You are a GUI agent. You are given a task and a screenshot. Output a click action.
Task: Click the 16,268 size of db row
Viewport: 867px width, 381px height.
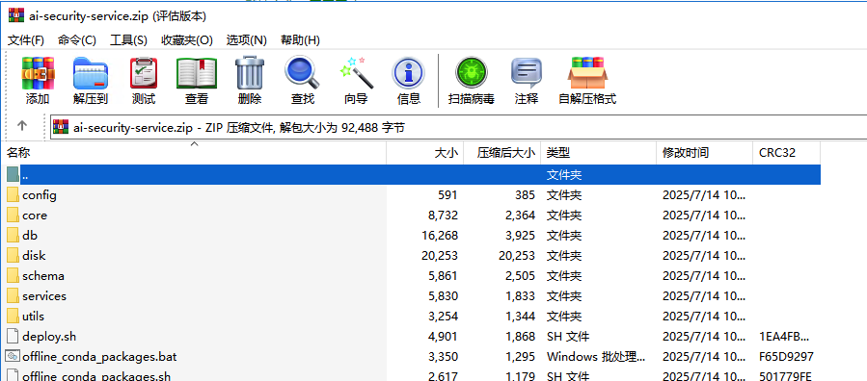[x=440, y=236]
